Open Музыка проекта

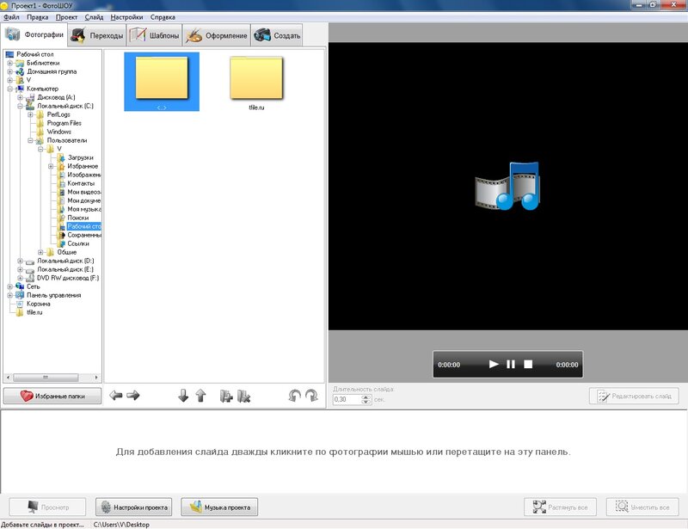coord(219,507)
